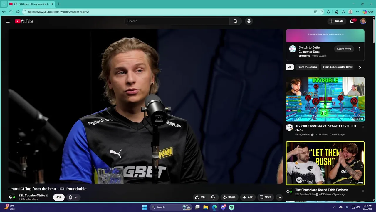Image resolution: width=376 pixels, height=212 pixels.
Task: Toggle the subscription notification bell
Action: [70, 197]
